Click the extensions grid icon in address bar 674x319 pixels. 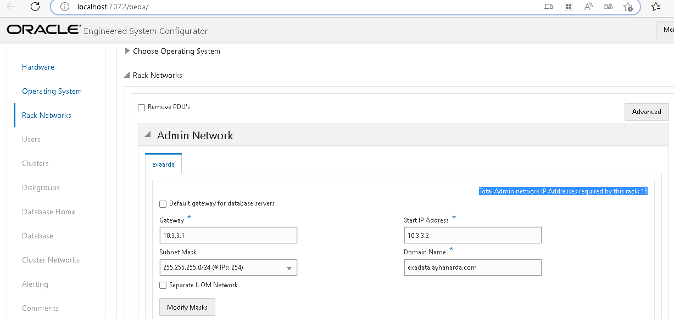[x=569, y=7]
